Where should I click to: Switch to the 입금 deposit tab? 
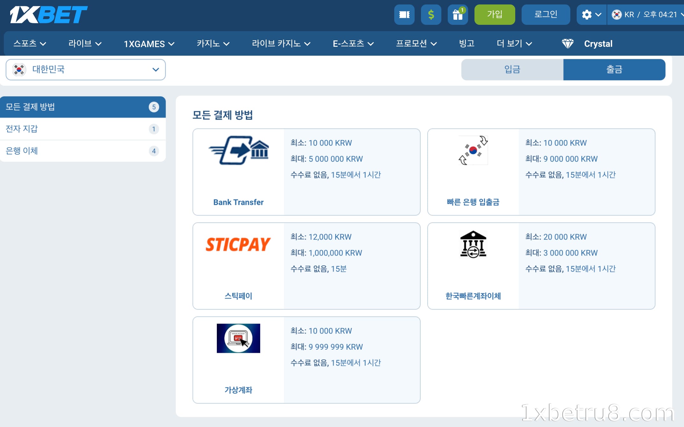pos(512,69)
